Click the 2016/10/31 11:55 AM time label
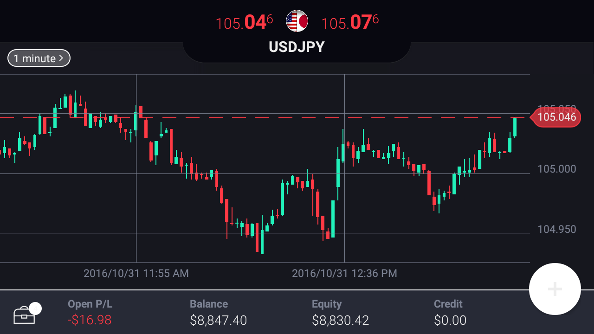594x334 pixels. (x=136, y=273)
